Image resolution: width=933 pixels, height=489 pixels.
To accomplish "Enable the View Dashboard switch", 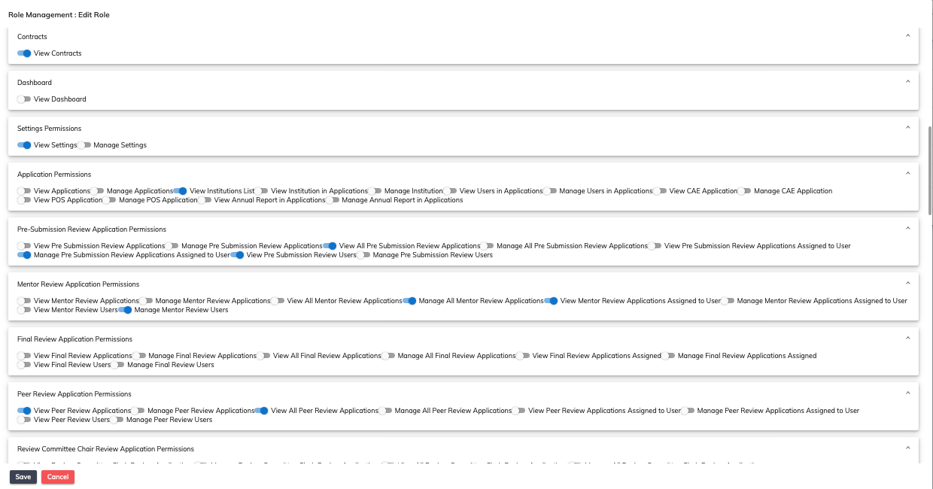I will click(24, 99).
